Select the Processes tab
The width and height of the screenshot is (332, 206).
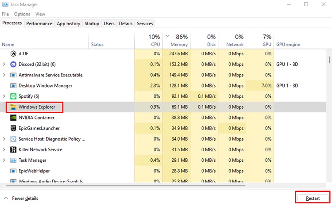pos(12,23)
